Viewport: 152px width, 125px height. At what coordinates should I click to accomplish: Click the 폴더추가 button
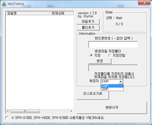point(88,28)
